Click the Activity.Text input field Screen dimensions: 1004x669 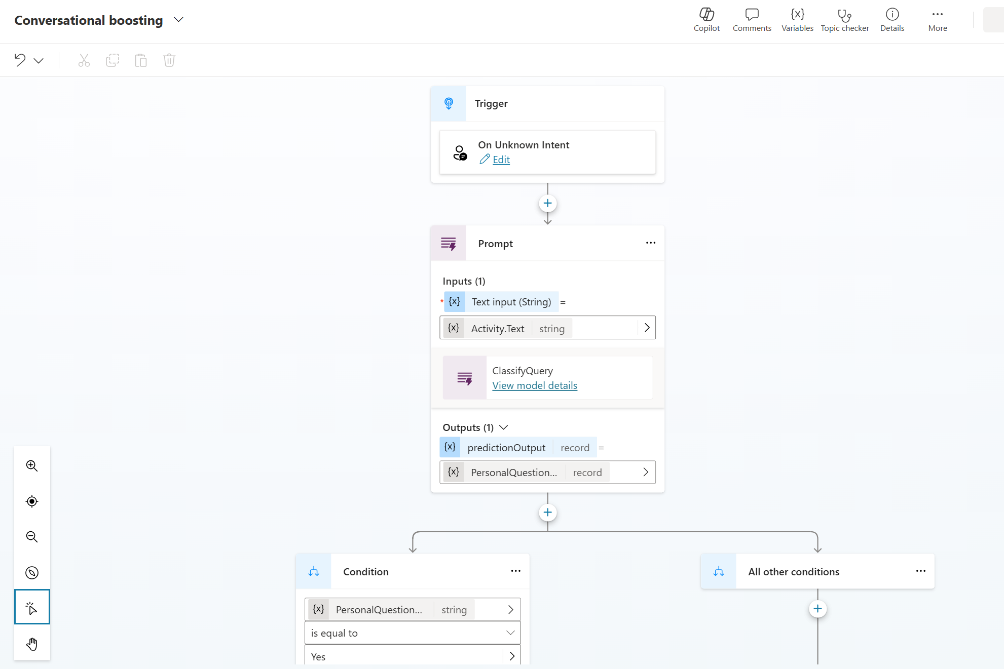click(x=547, y=328)
